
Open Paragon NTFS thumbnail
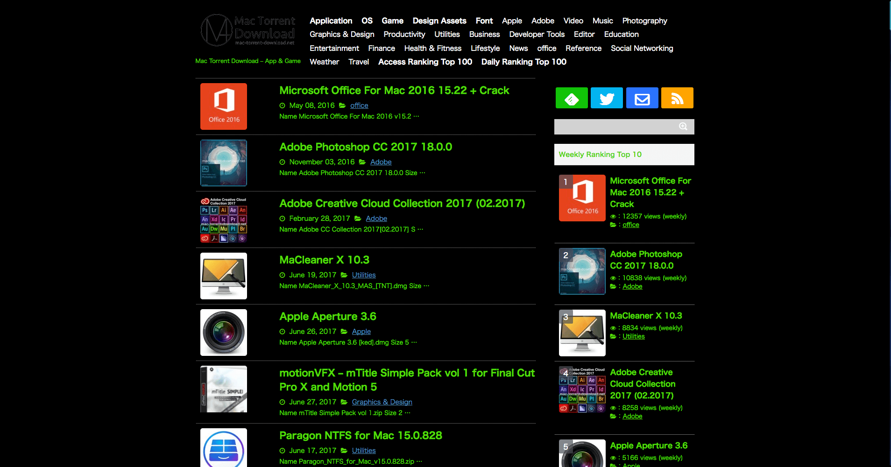[x=224, y=447]
